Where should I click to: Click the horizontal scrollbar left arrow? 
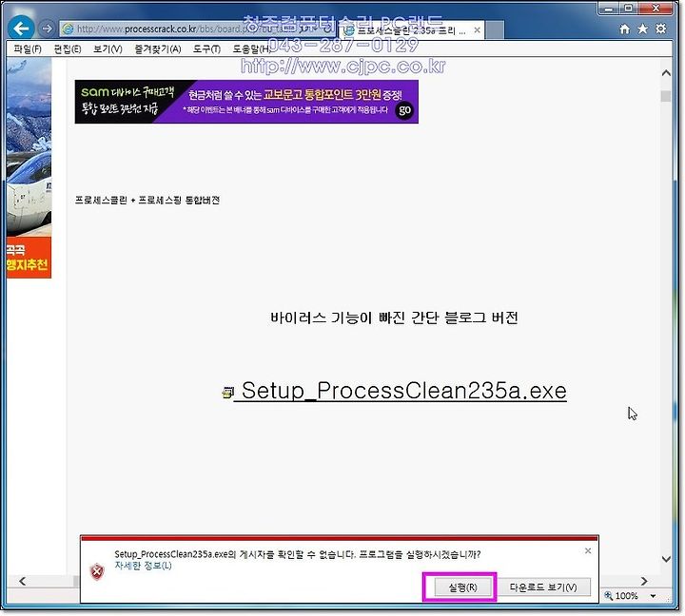(x=23, y=581)
